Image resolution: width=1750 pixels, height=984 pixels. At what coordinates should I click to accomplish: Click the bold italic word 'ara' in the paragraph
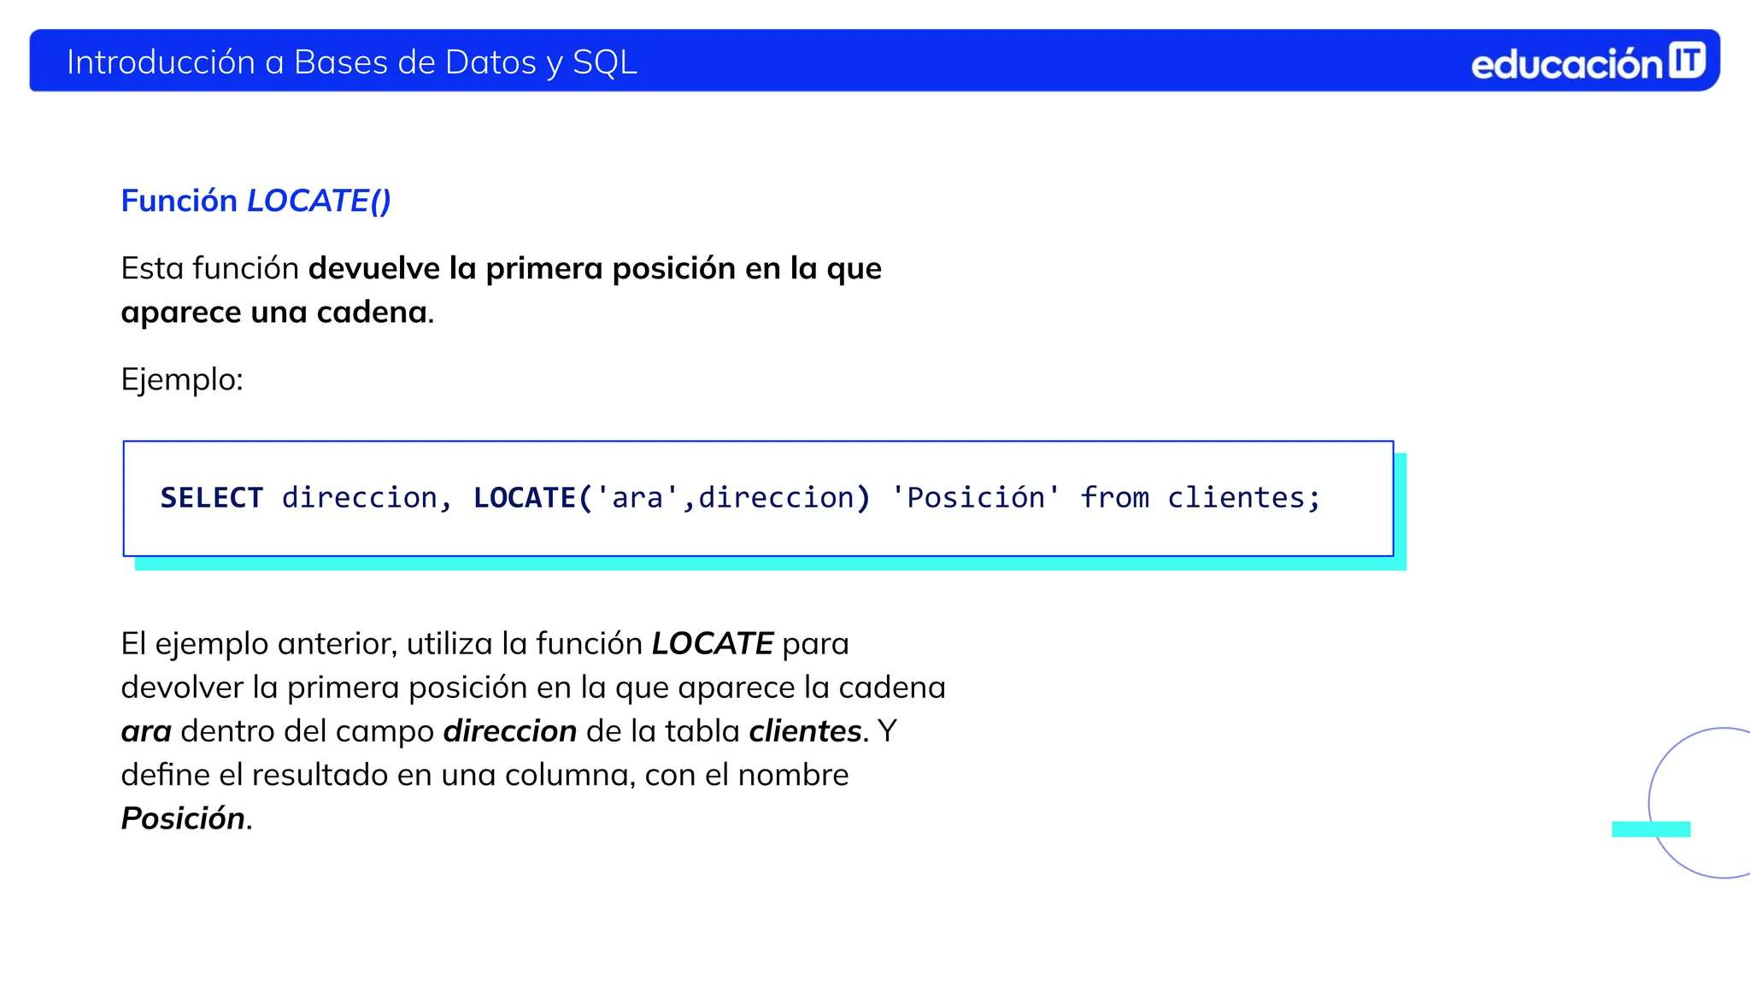146,732
